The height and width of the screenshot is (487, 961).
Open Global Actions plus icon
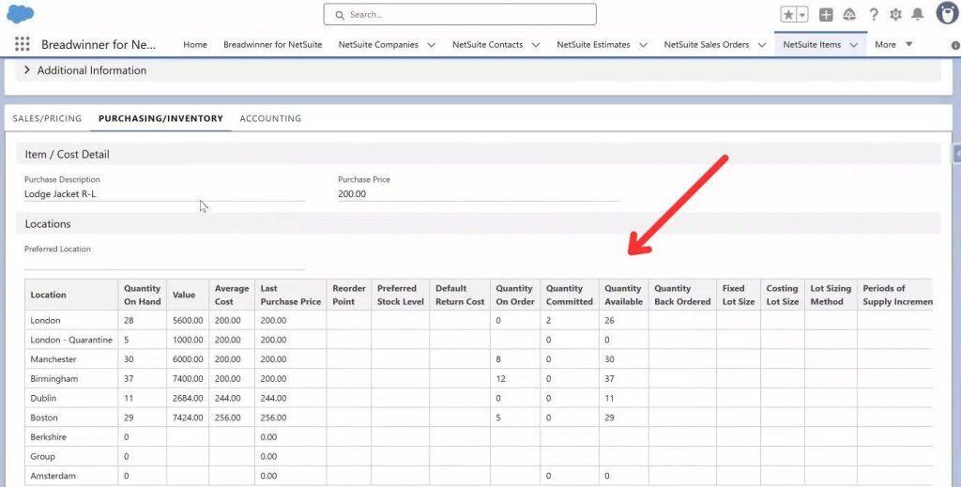tap(826, 15)
